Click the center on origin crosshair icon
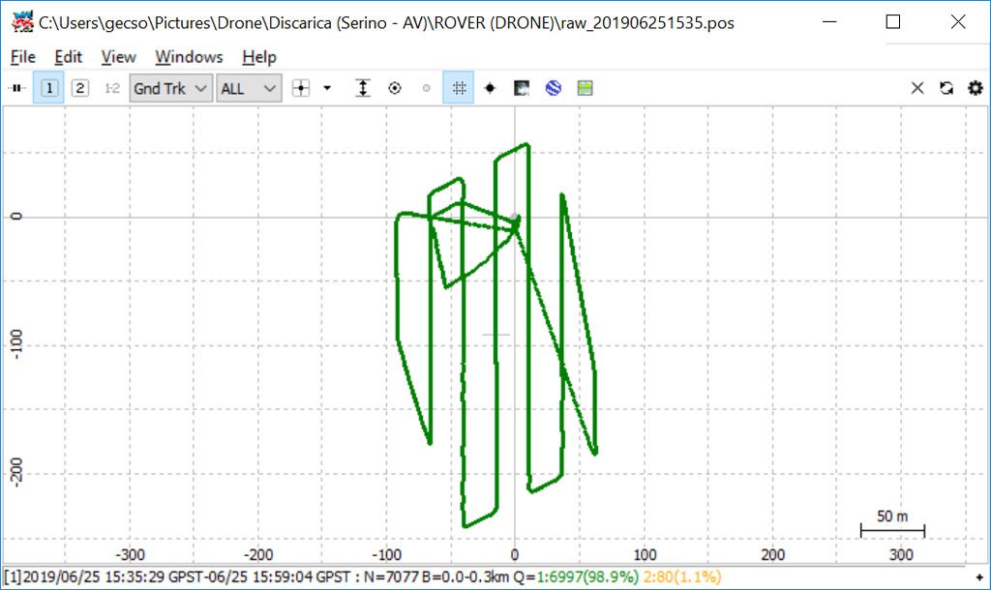This screenshot has height=590, width=991. click(x=302, y=88)
